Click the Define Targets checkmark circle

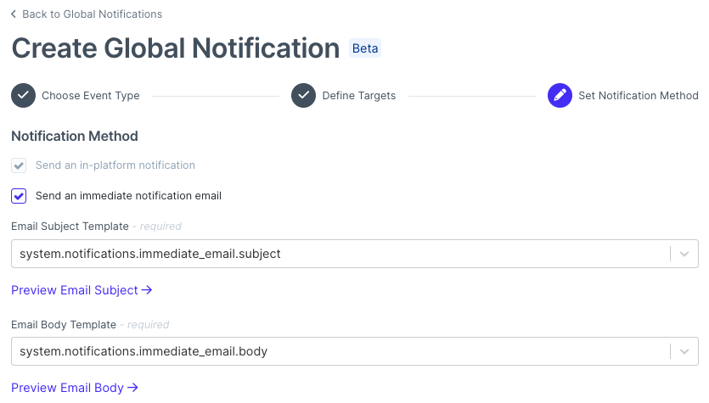tap(303, 95)
